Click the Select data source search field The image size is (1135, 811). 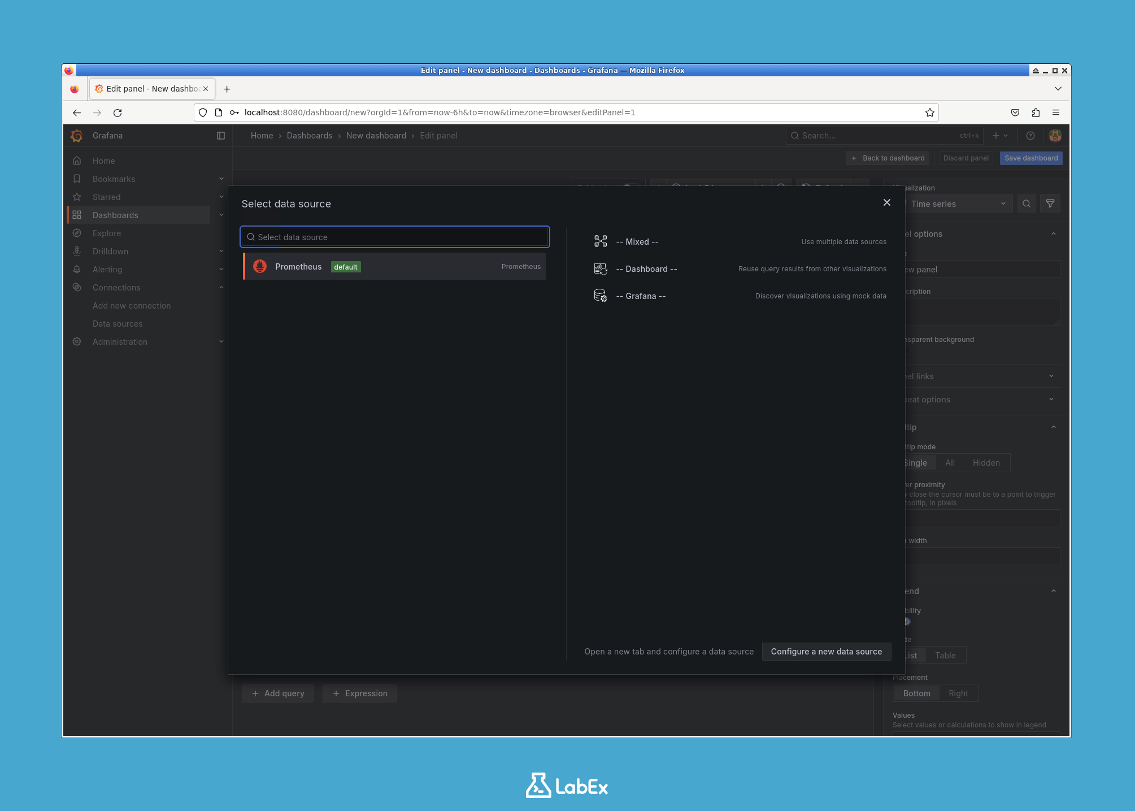[x=394, y=237]
